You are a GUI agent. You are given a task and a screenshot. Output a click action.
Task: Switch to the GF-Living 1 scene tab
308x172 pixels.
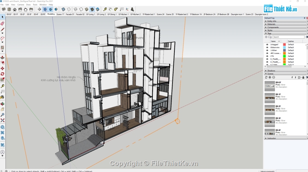pyautogui.click(x=90, y=14)
